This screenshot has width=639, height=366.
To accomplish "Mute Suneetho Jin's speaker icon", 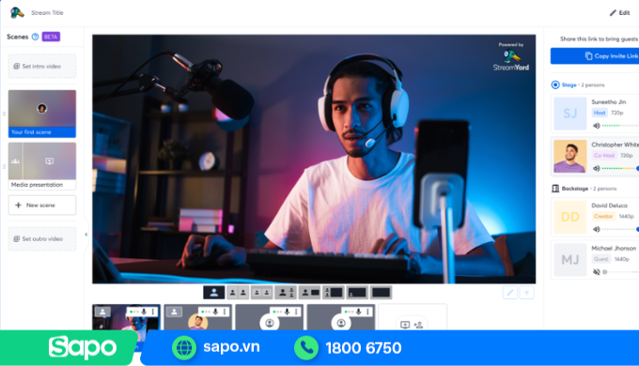I will coord(597,126).
